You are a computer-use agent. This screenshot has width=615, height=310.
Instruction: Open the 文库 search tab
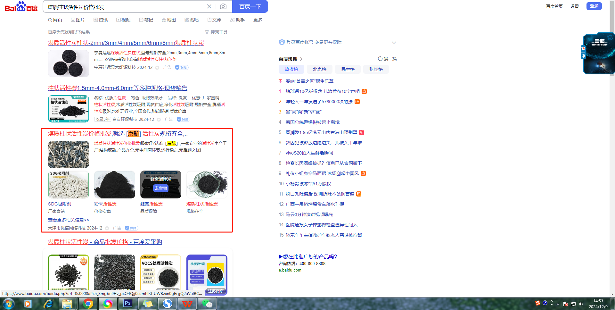pyautogui.click(x=214, y=20)
